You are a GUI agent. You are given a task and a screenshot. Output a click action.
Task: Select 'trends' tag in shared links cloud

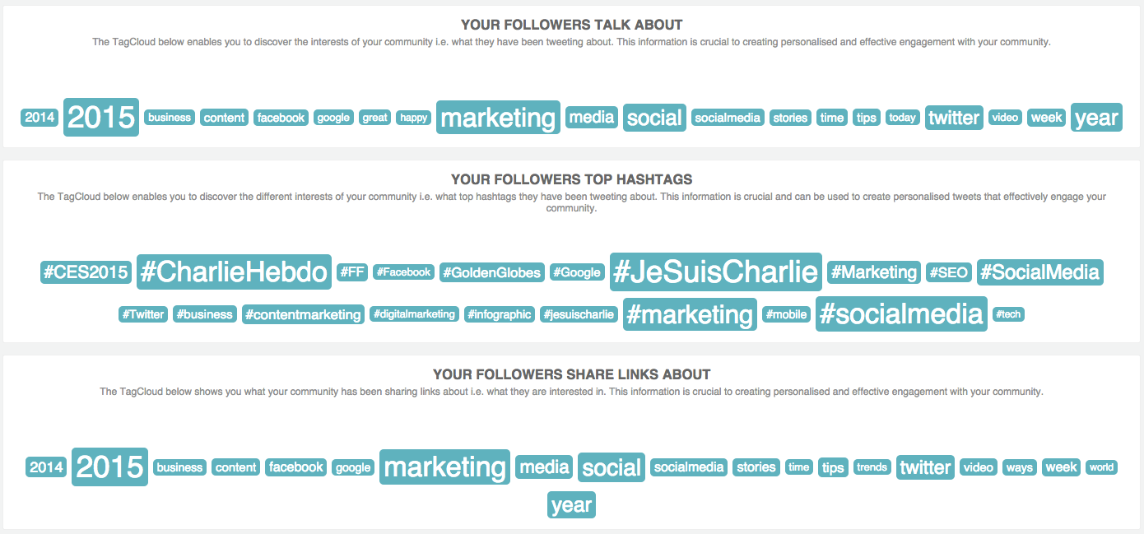872,467
